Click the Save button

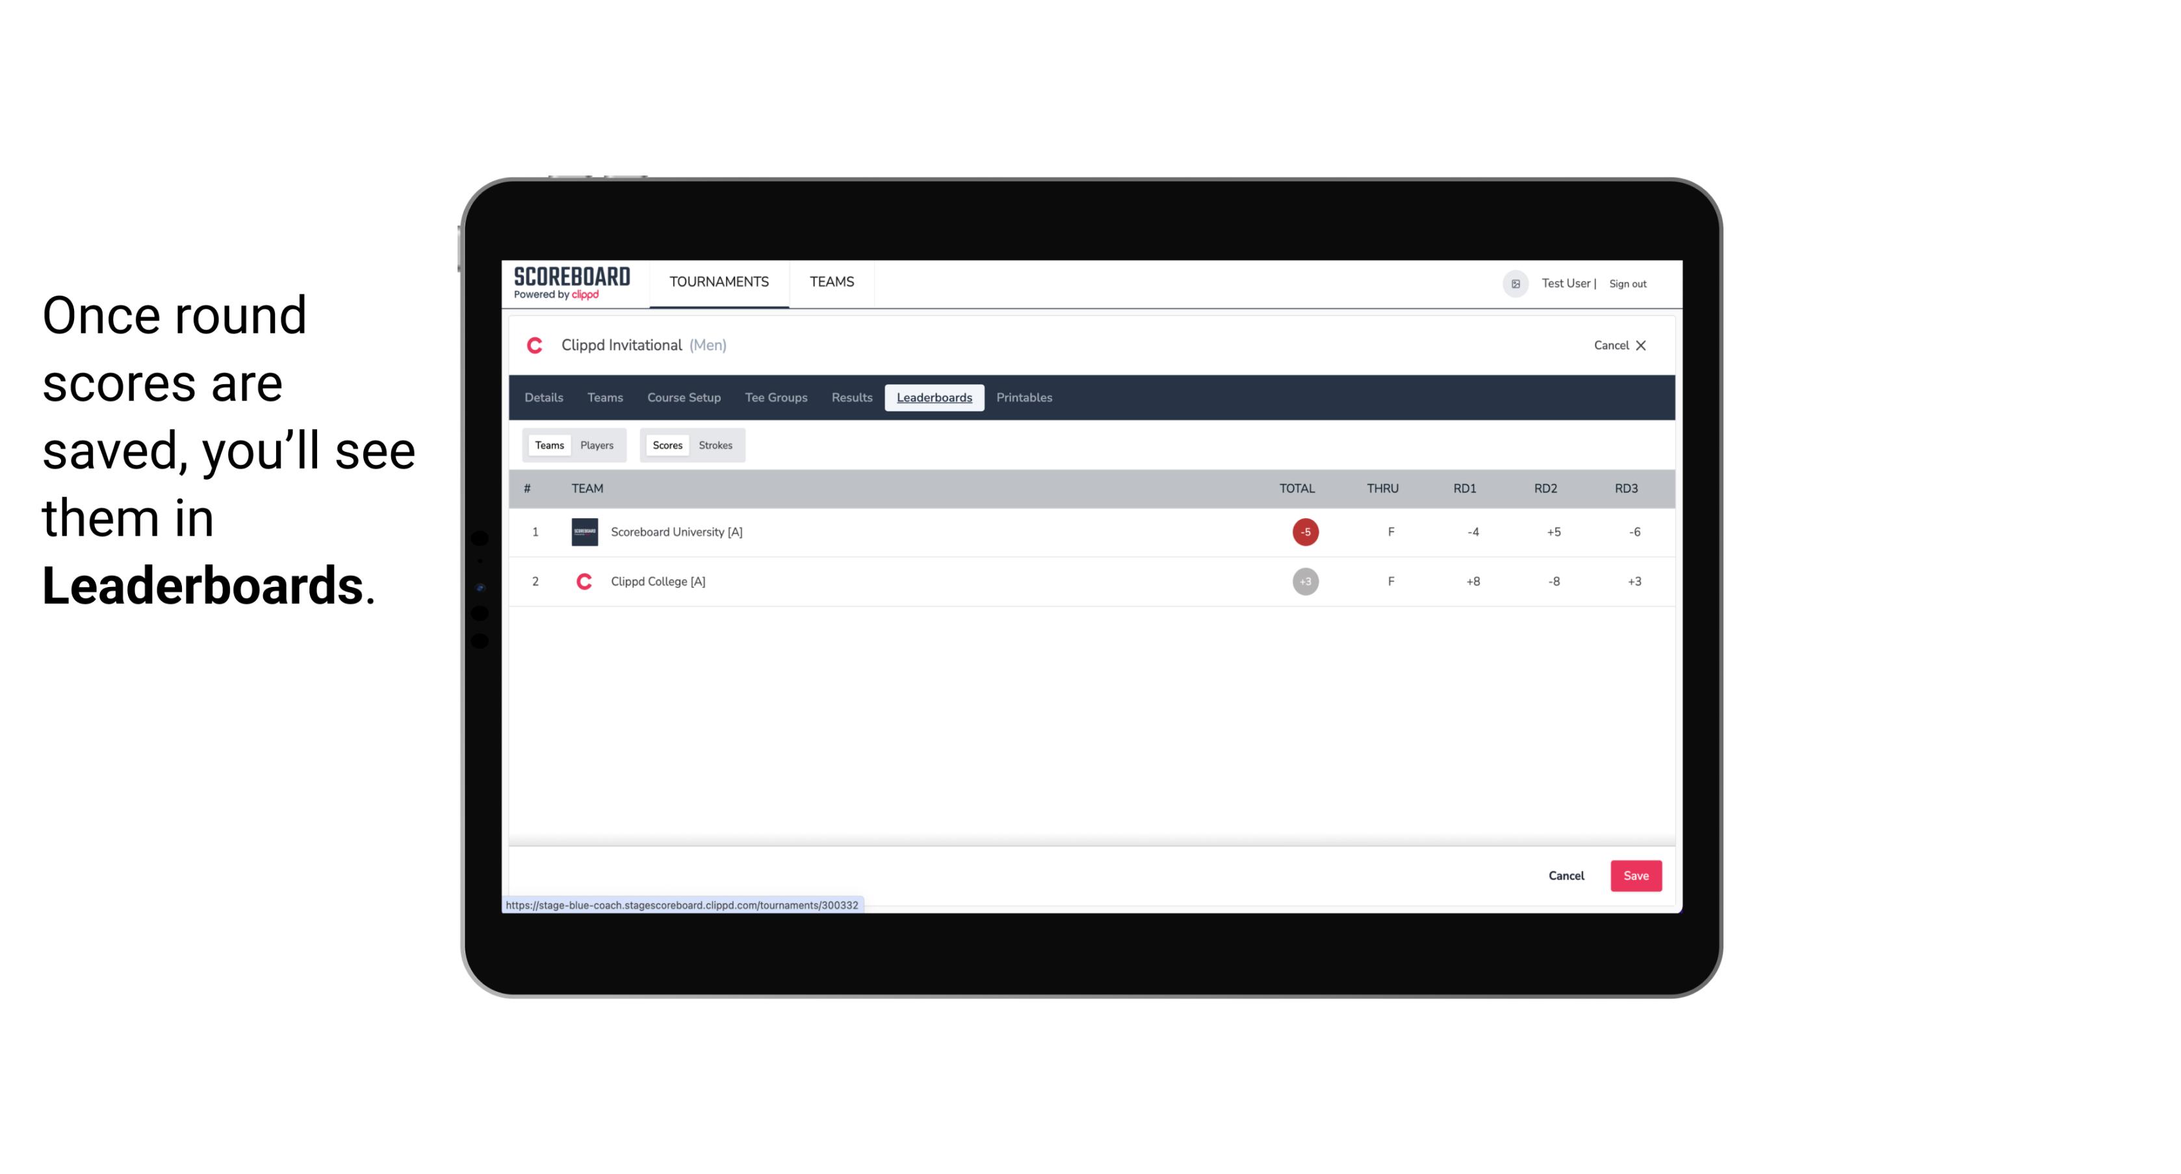(x=1634, y=875)
